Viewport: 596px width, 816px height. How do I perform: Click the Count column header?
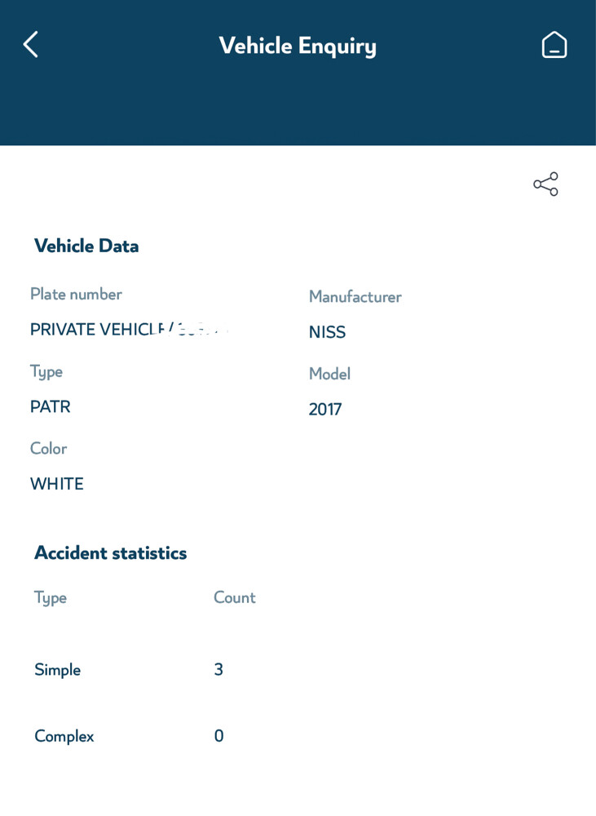tap(235, 597)
